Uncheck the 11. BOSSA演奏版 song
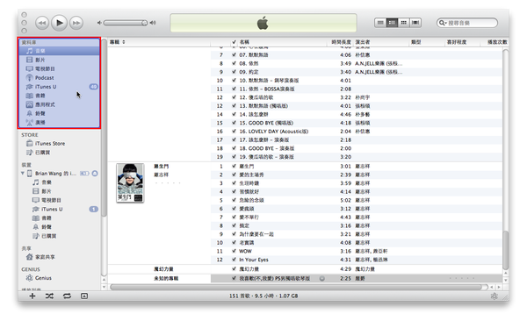527x328 pixels. pyautogui.click(x=234, y=89)
